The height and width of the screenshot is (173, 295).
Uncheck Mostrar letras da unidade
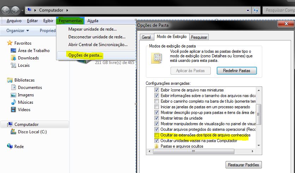157,118
